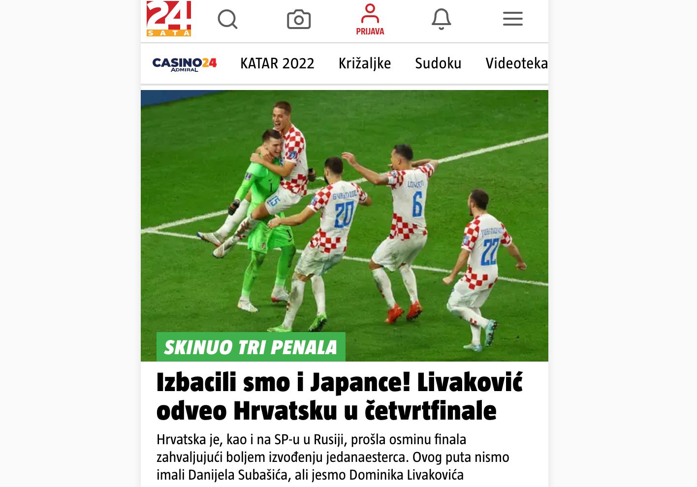Screen dimensions: 697x487
Task: Click the Prijava user icon
Action: click(370, 14)
